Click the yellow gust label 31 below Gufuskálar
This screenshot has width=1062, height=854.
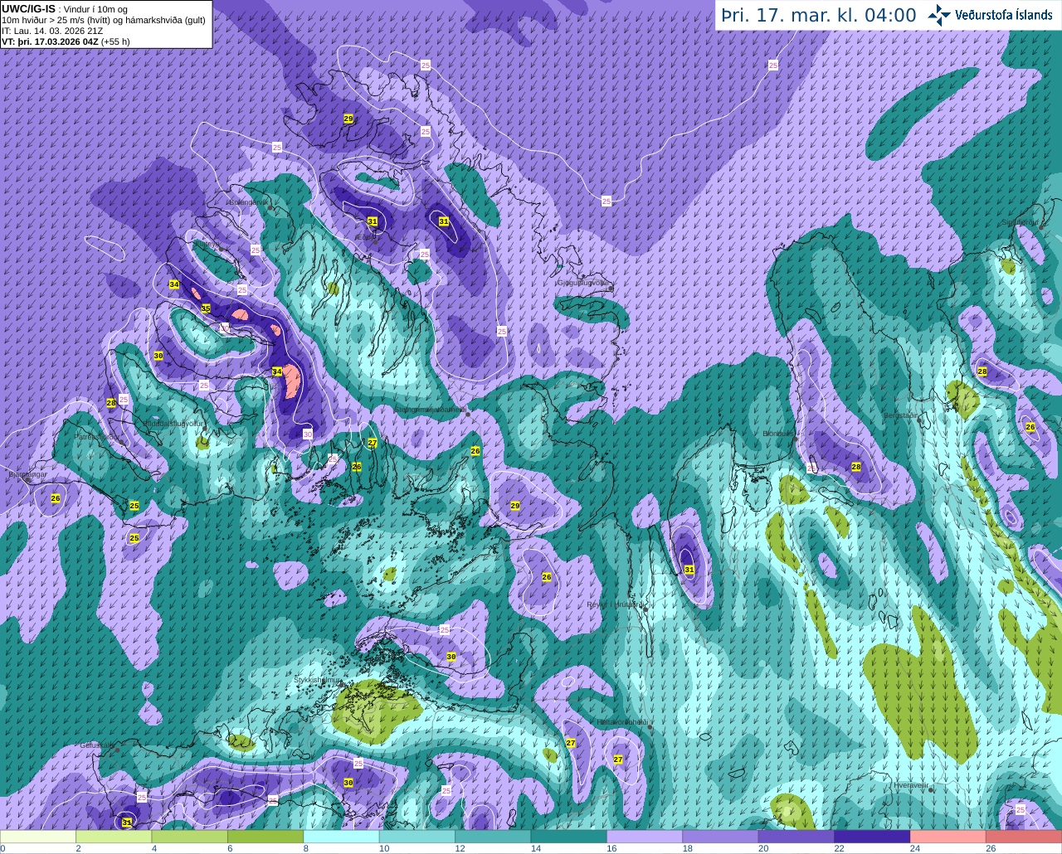tap(127, 822)
